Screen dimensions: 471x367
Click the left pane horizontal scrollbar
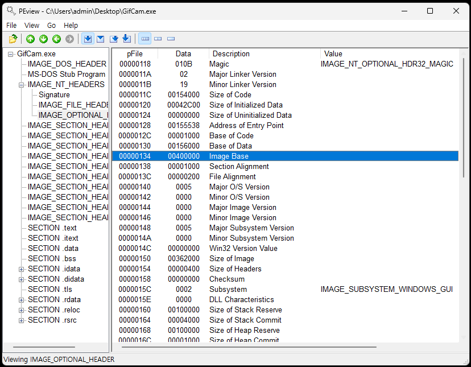pyautogui.click(x=44, y=347)
